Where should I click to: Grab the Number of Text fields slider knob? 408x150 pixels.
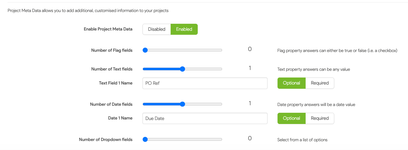[x=182, y=69]
